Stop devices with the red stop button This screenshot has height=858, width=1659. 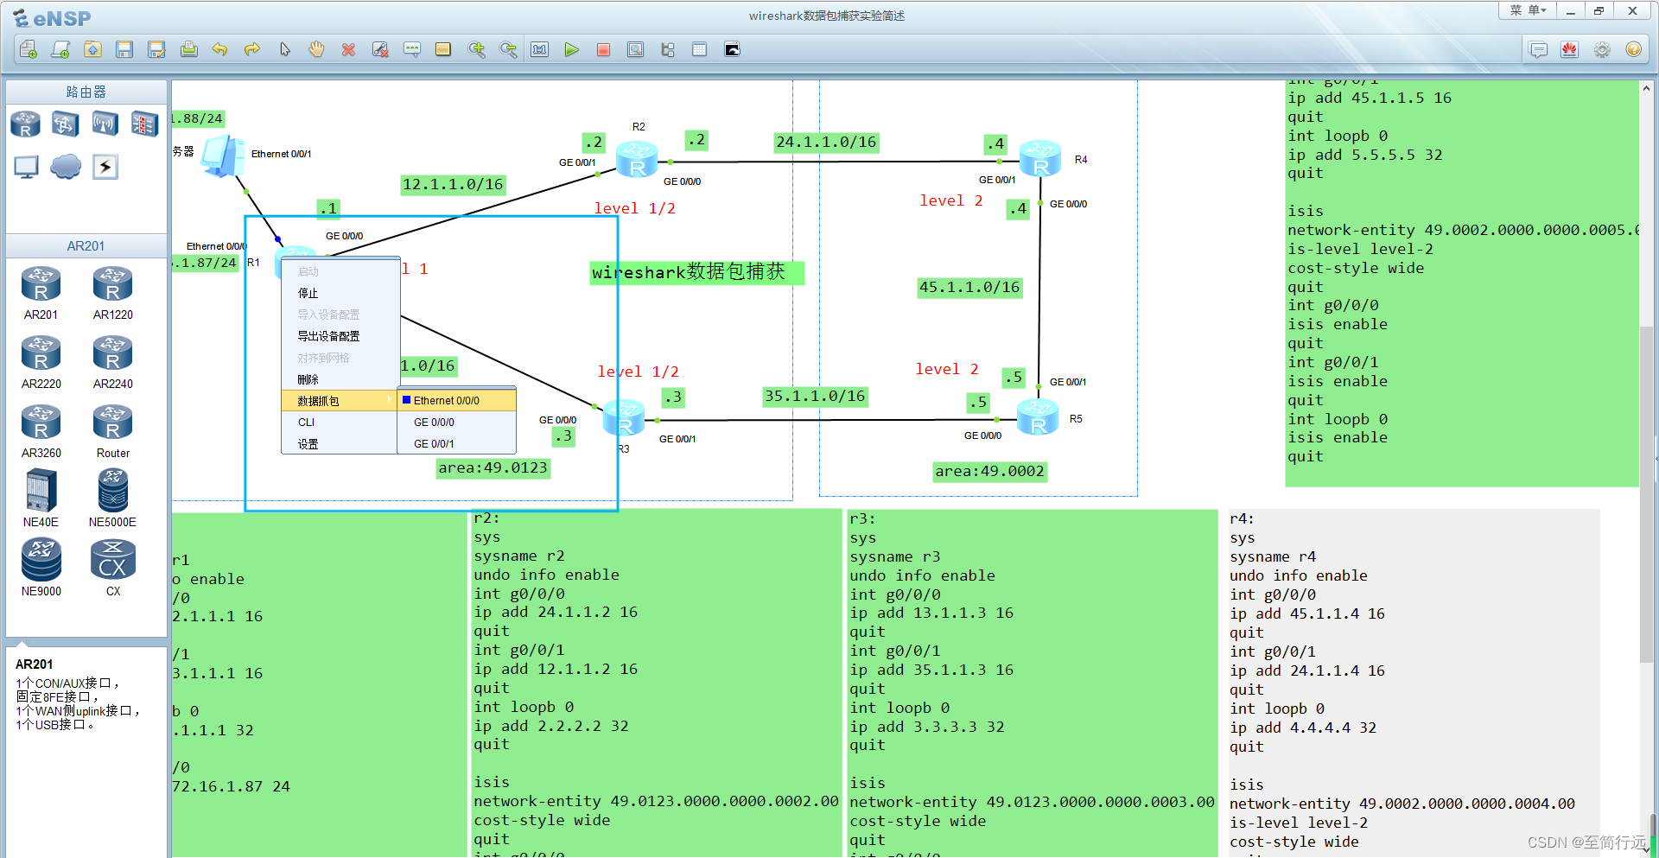[603, 49]
